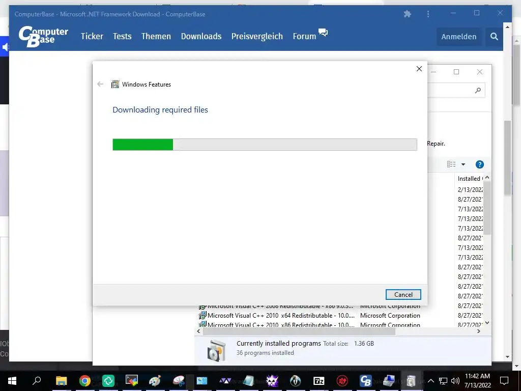Click the Installed On column header
The image size is (521, 391).
click(x=470, y=179)
